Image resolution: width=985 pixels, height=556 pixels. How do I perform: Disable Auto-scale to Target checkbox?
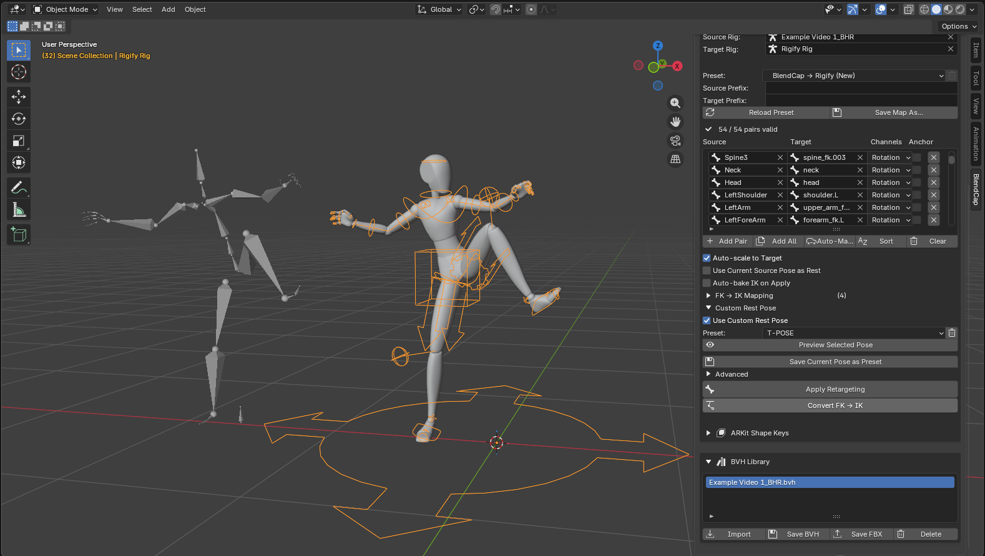tap(707, 258)
